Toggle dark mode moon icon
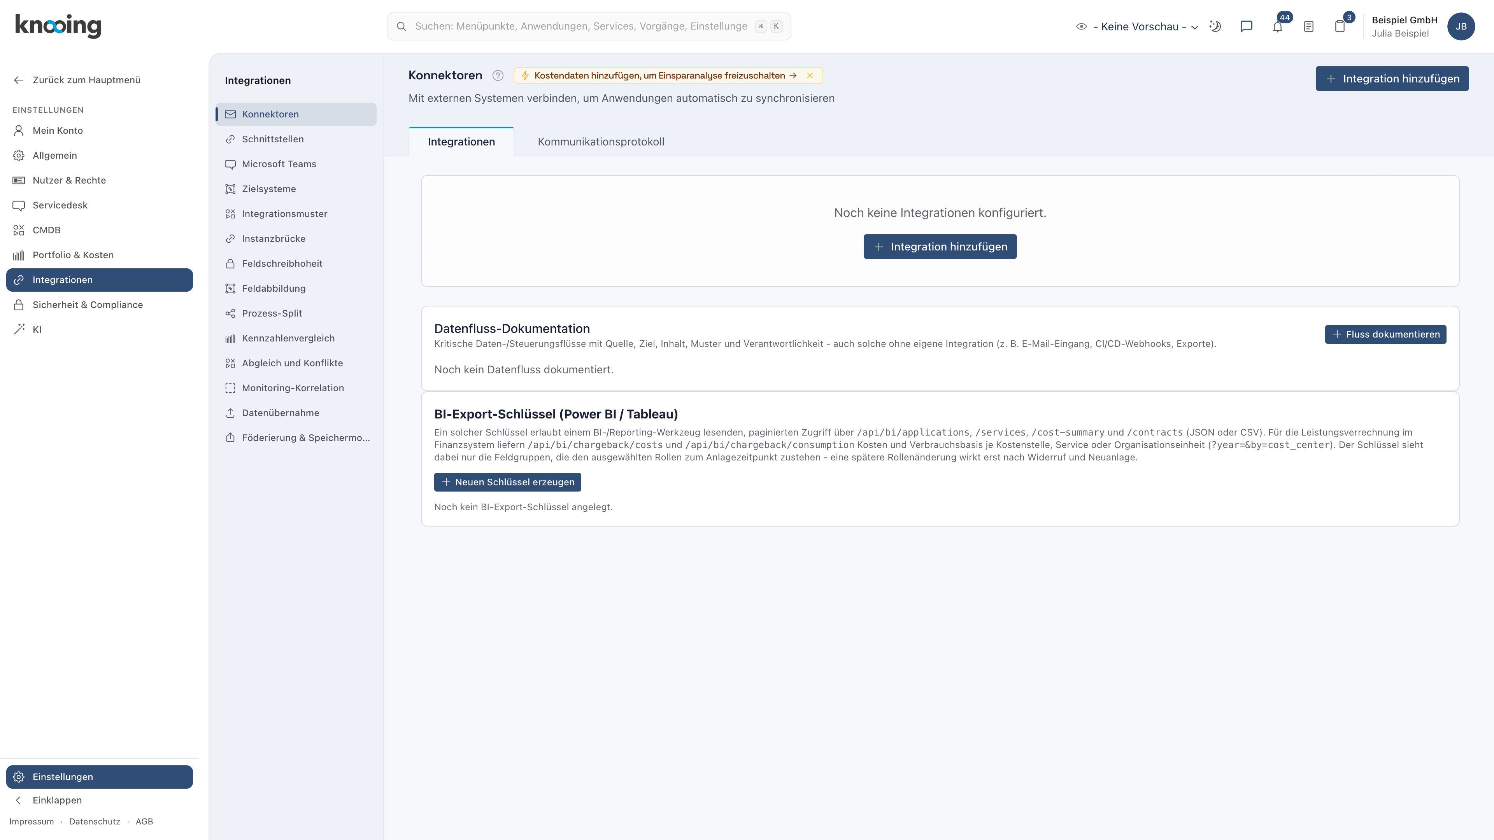This screenshot has width=1494, height=840. (x=1215, y=26)
